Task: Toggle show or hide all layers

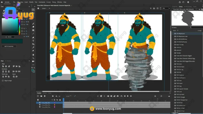Action: (x=57, y=100)
